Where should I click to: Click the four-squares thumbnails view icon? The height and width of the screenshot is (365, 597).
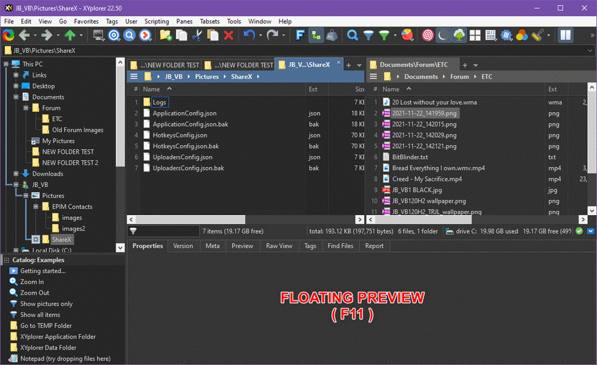coord(475,36)
